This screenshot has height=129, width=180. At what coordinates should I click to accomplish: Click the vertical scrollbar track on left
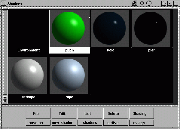point(5,53)
